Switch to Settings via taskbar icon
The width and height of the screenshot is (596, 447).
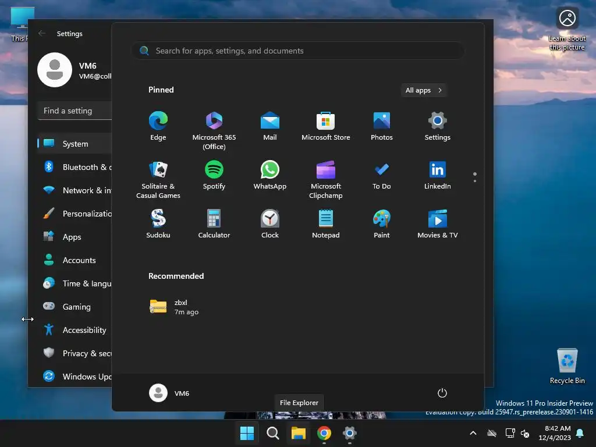(350, 433)
